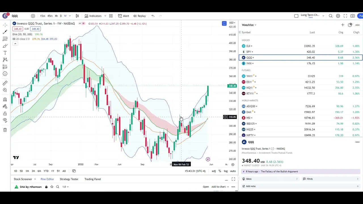Open the indicator templates grid icon
363x204 pixels.
[111, 16]
